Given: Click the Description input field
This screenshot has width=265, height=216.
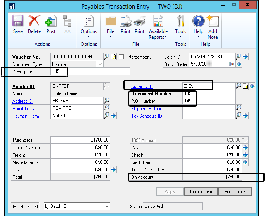Looking at the screenshot, I should point(90,71).
